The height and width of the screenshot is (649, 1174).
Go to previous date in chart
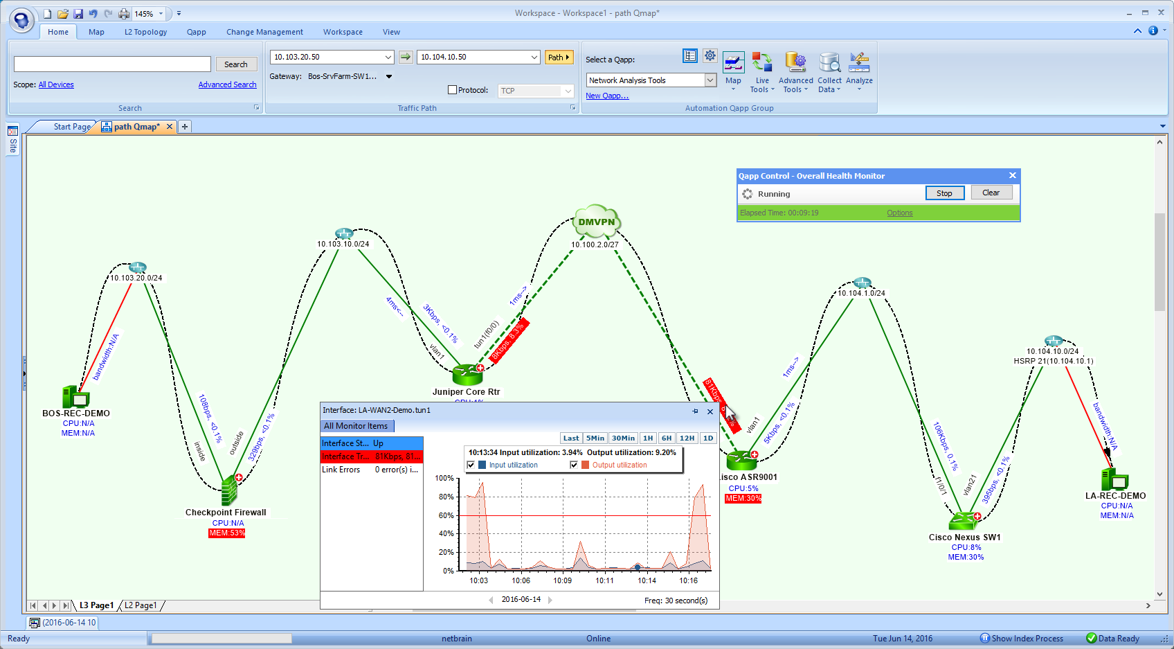[x=491, y=600]
